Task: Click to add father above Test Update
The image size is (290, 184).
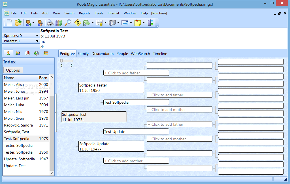Action: tap(179, 124)
